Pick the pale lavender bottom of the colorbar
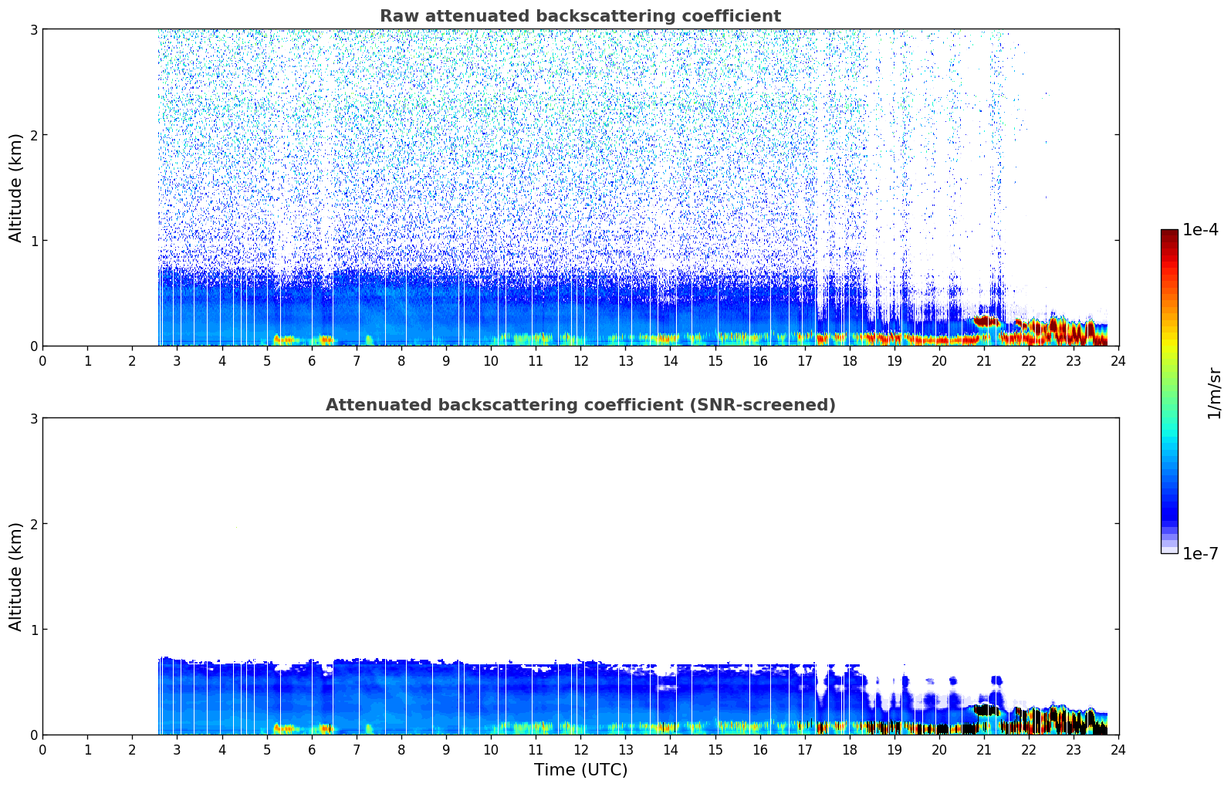 [x=1169, y=549]
